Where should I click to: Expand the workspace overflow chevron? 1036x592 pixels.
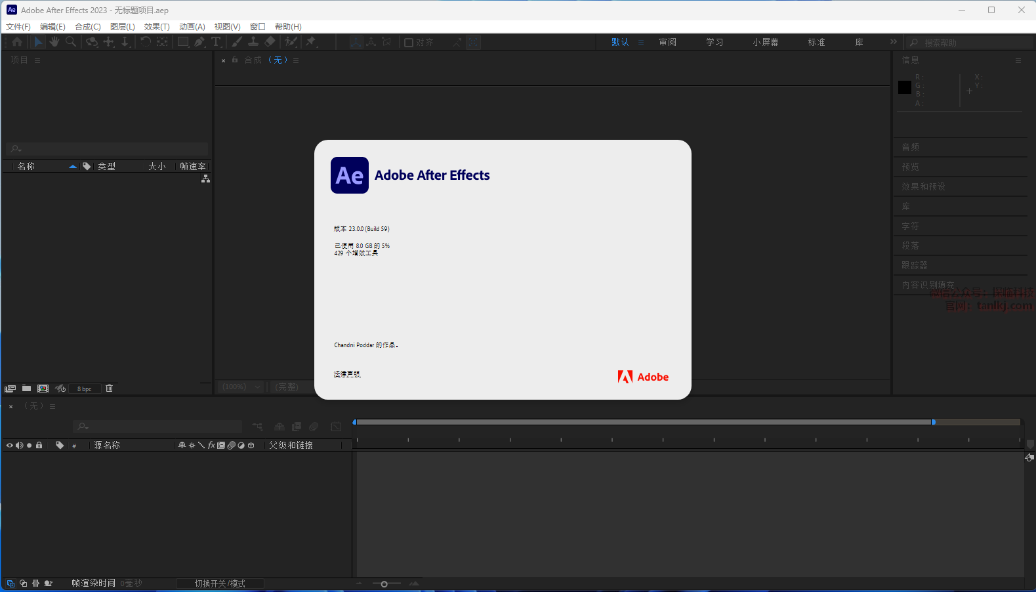point(893,42)
